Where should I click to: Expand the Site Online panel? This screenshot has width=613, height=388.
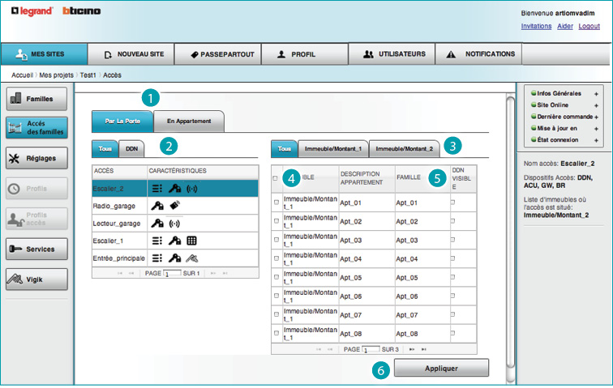(596, 105)
